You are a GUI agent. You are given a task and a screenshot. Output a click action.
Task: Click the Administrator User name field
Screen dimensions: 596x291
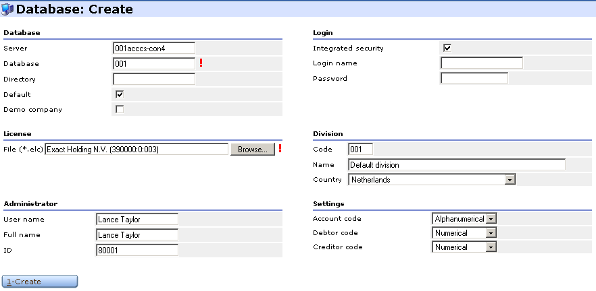click(x=137, y=219)
